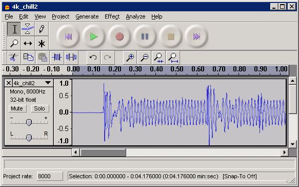
Task: Click the Fit project in window icon
Action: tap(173, 58)
